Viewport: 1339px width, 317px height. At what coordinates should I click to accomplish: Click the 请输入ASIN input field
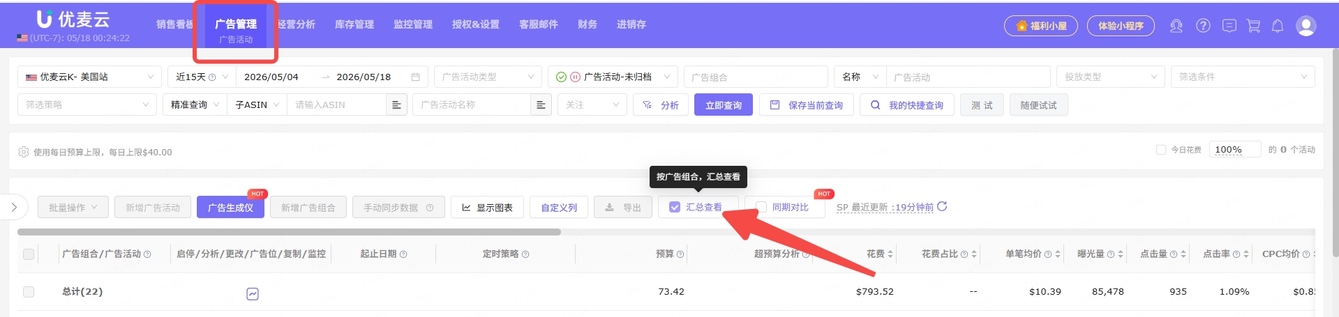(x=336, y=105)
